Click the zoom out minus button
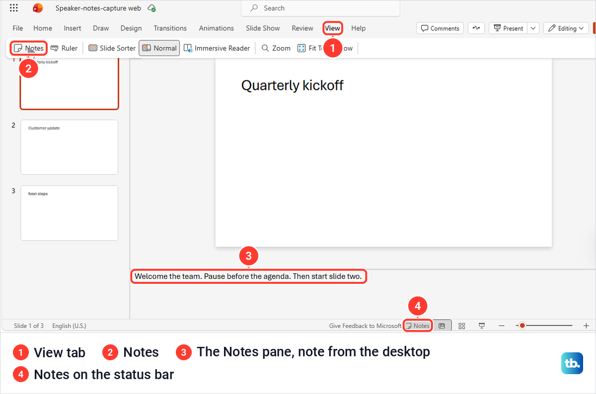This screenshot has height=394, width=596. coord(502,326)
